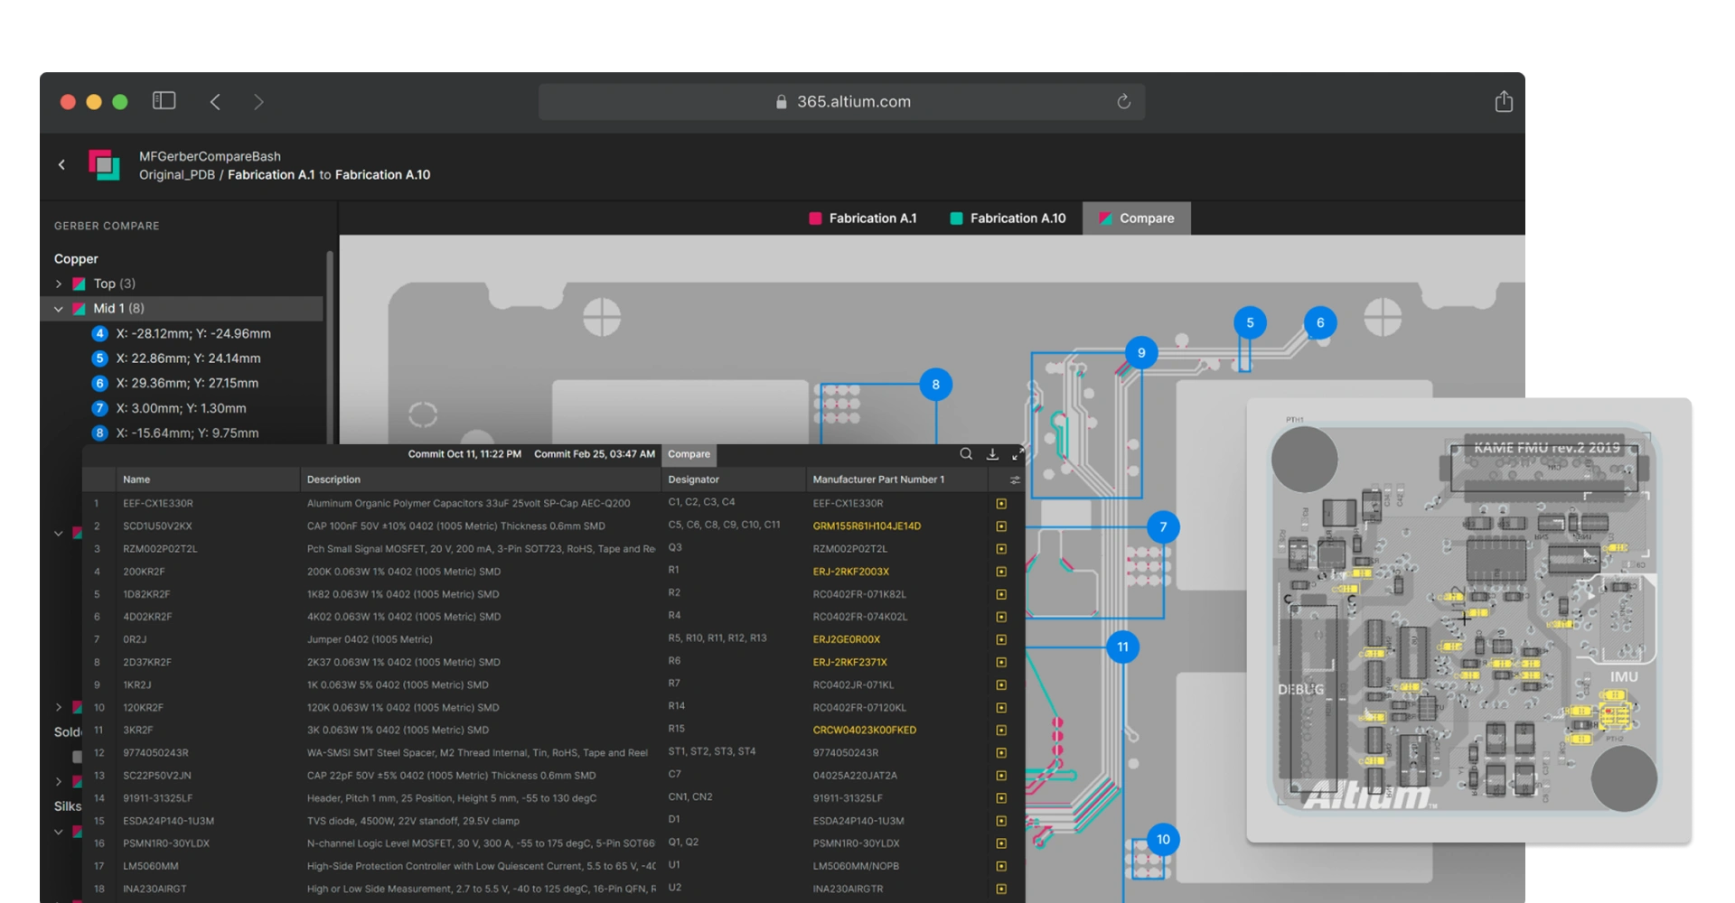Select difference marker 11 on the board
This screenshot has height=903, width=1735.
pyautogui.click(x=1122, y=647)
